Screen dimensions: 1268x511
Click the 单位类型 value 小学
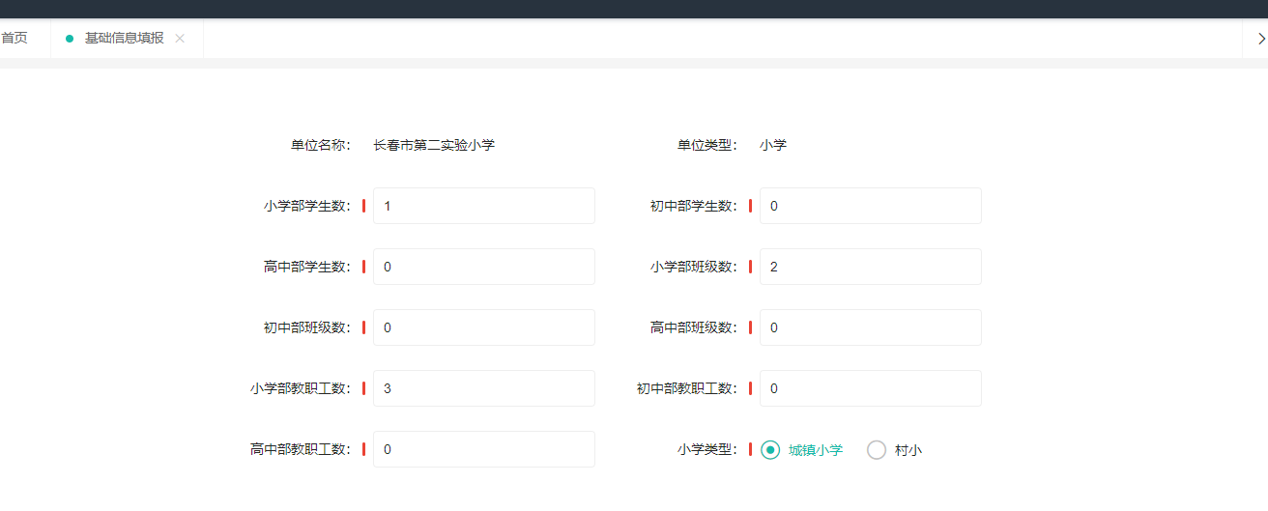pos(773,145)
